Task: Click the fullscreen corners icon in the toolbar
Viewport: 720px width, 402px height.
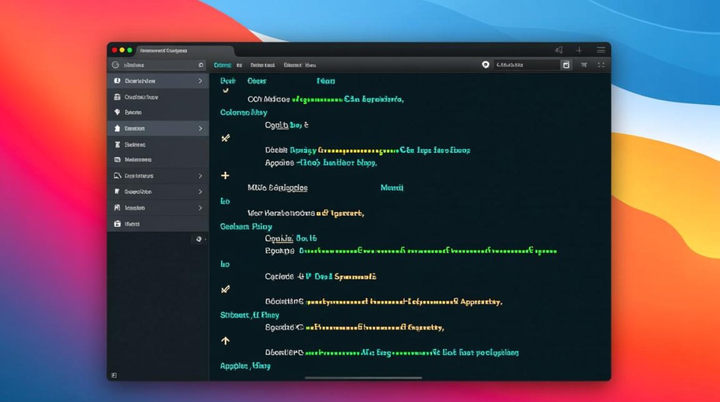Action: [x=601, y=65]
